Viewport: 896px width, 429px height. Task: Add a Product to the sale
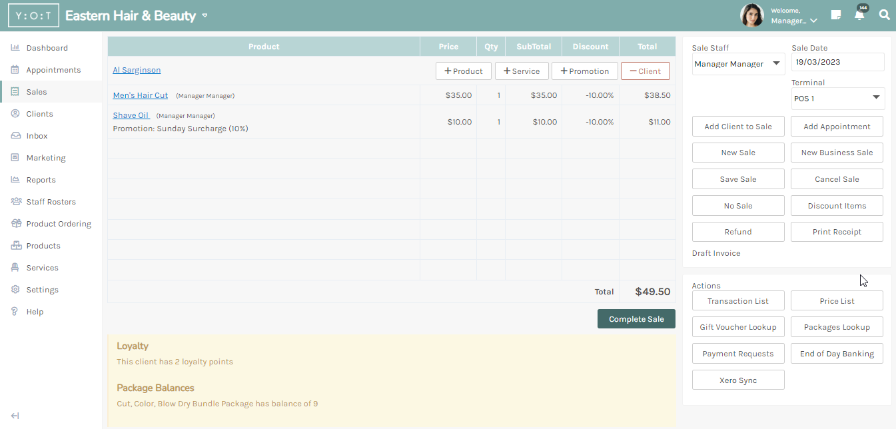tap(464, 71)
